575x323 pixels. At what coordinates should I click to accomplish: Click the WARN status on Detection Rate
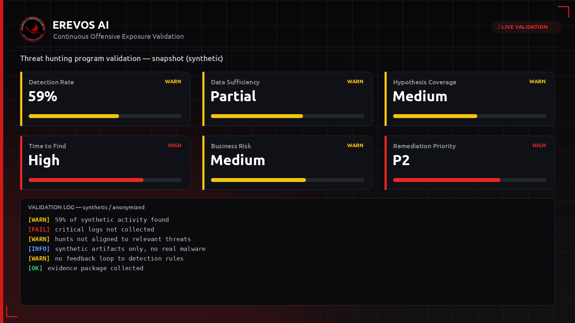[x=173, y=81]
